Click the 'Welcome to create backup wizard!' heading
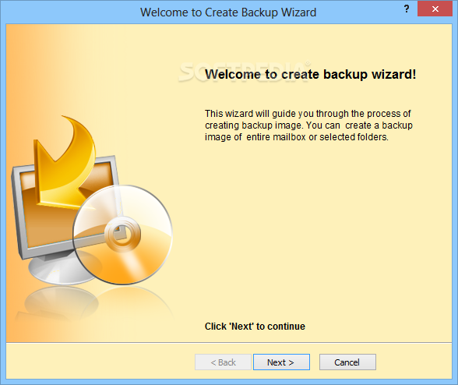The image size is (458, 385). click(x=310, y=74)
